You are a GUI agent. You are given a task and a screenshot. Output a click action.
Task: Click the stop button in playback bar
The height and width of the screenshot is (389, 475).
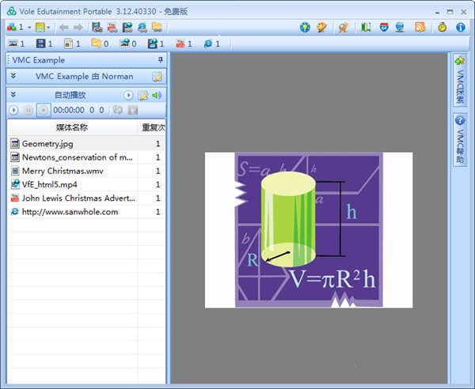pos(44,110)
